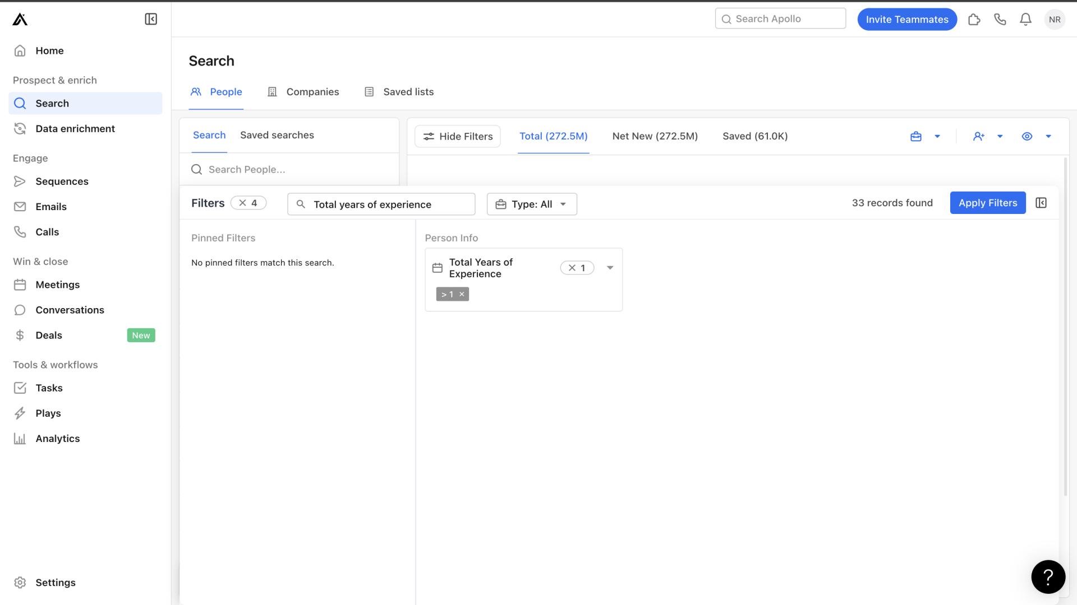Viewport: 1077px width, 605px height.
Task: Click the Invite Teammates button
Action: (x=907, y=18)
